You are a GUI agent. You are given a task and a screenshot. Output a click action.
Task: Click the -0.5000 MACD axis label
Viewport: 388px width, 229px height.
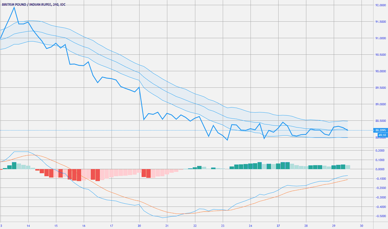coord(380,216)
